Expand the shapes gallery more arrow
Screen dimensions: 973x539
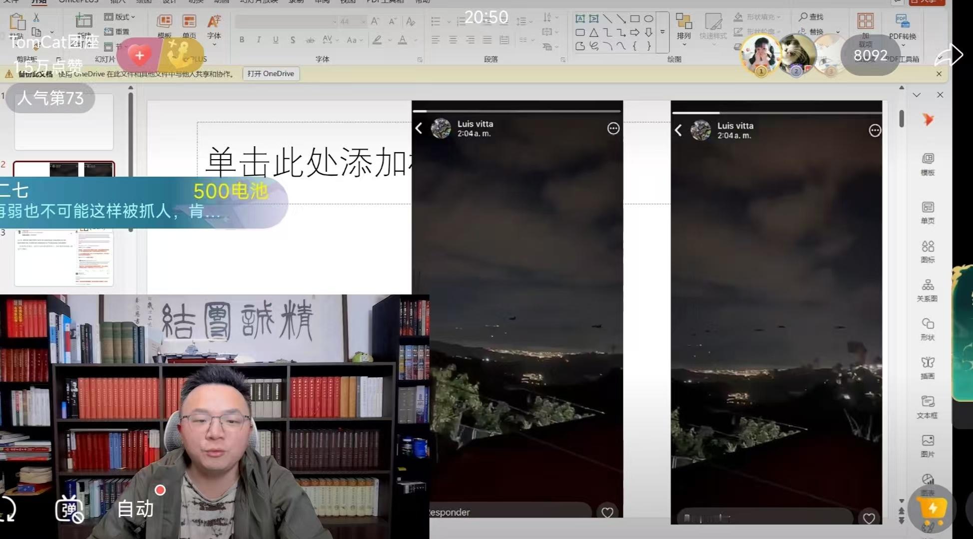tap(662, 32)
